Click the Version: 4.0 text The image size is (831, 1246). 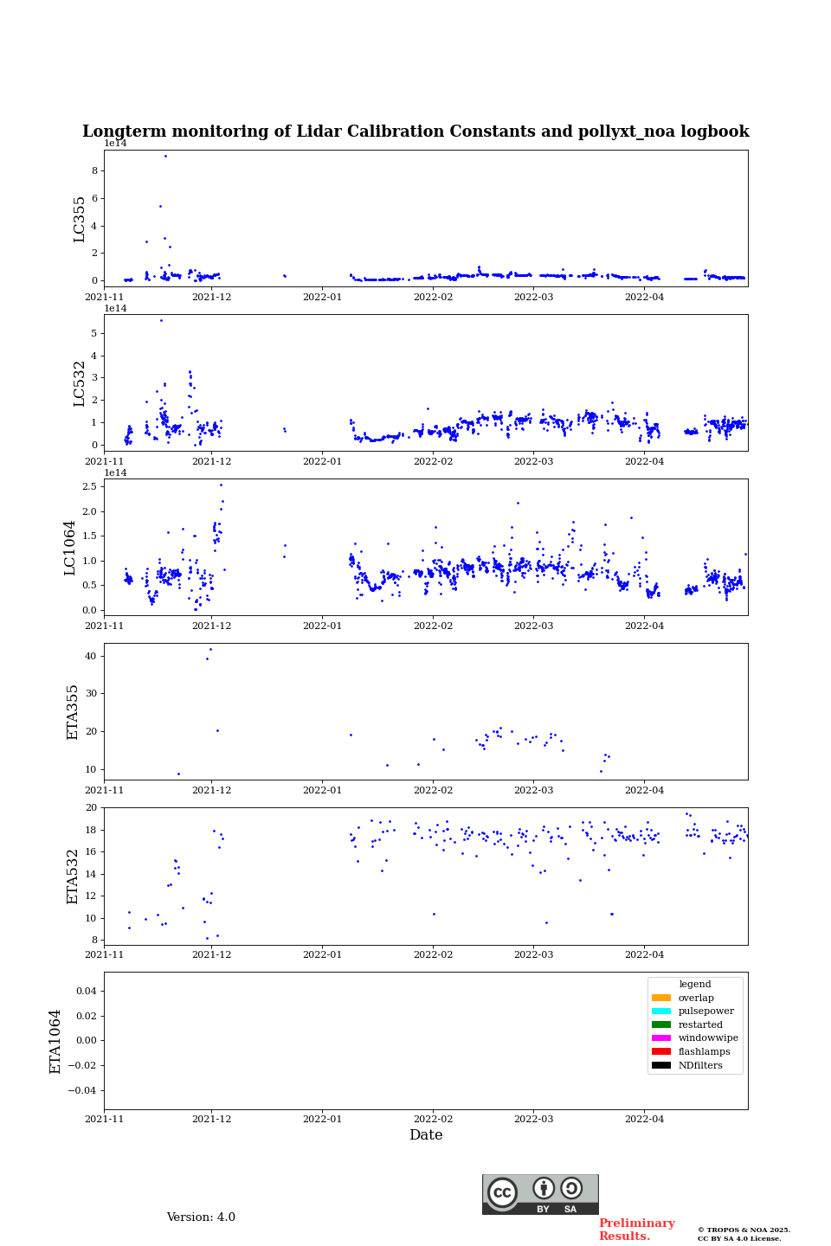[201, 1217]
